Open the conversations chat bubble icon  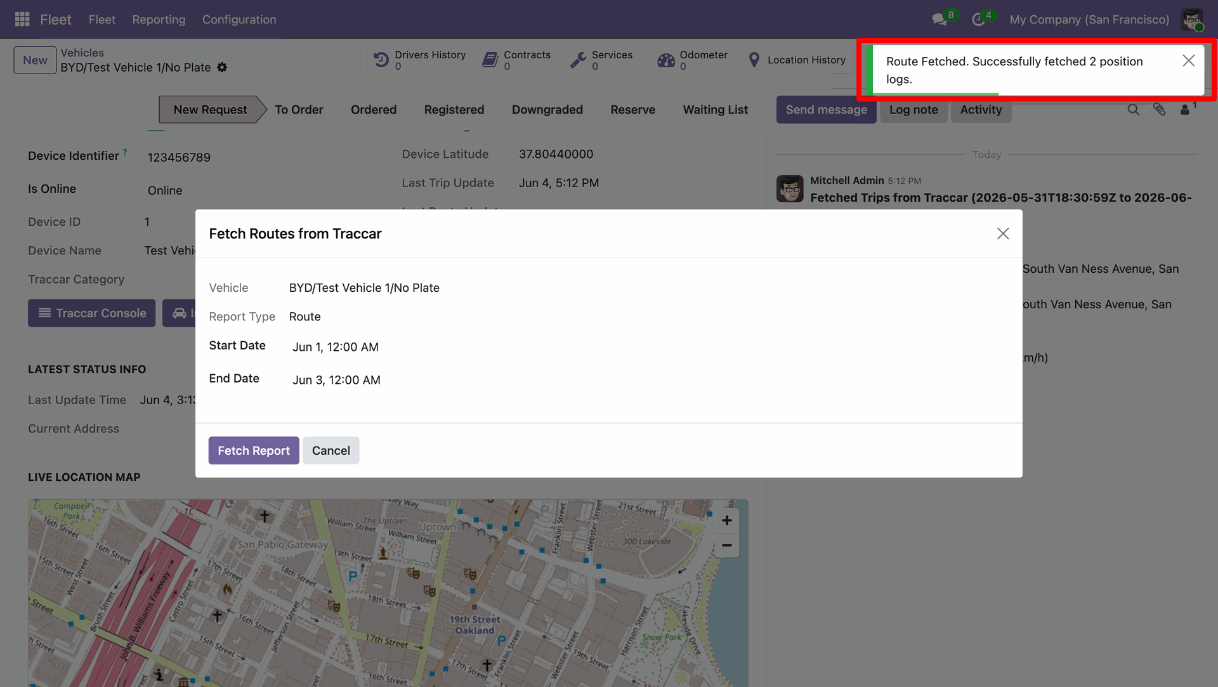pos(940,20)
